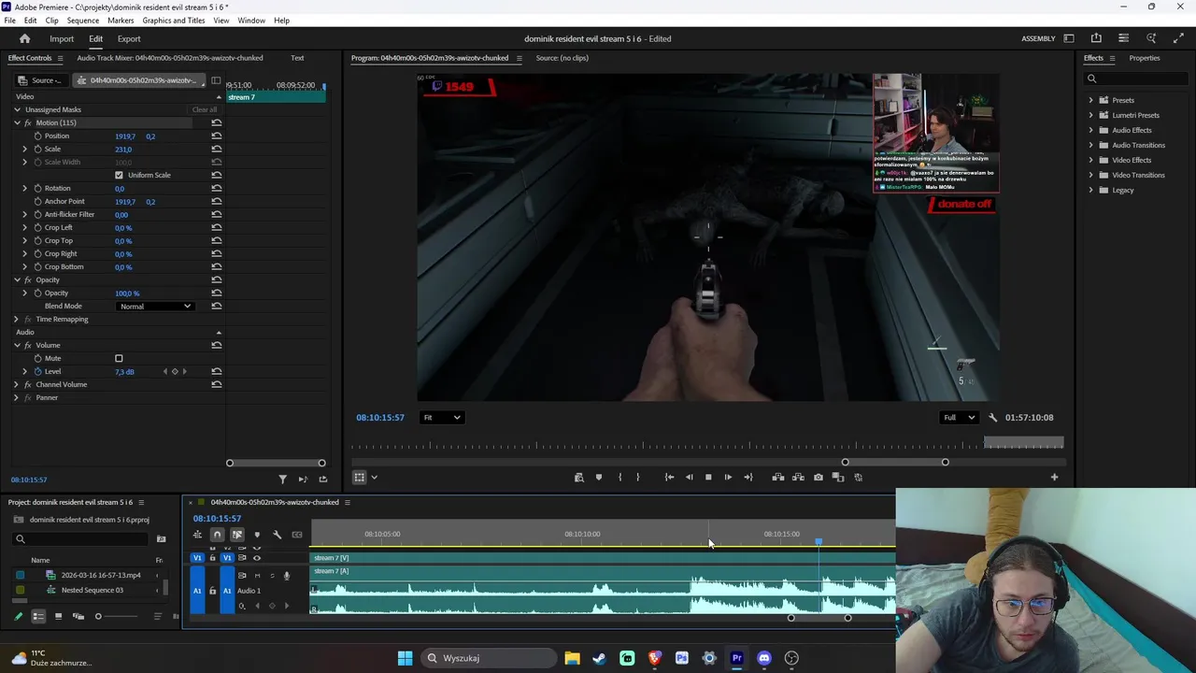Toggle Snap in Timeline

[x=218, y=535]
